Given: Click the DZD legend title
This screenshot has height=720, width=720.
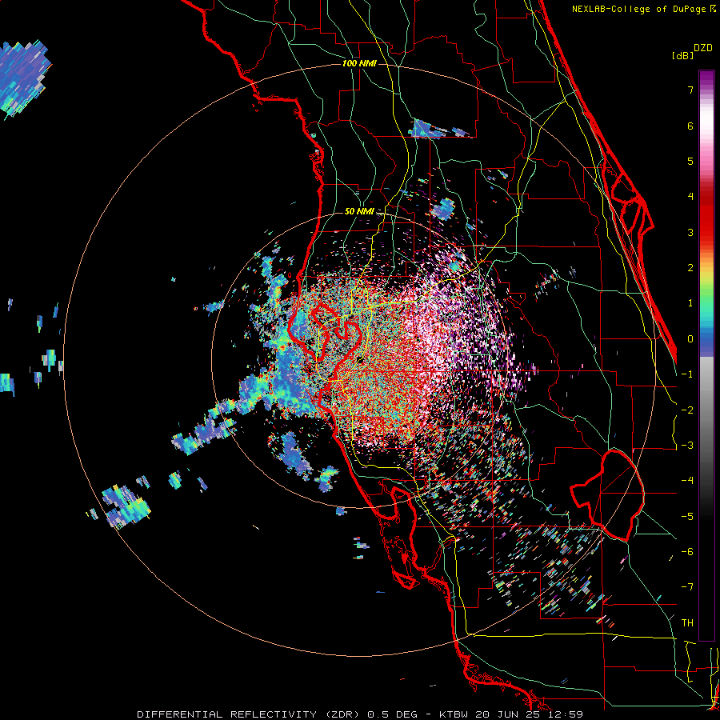Looking at the screenshot, I should click(x=703, y=48).
